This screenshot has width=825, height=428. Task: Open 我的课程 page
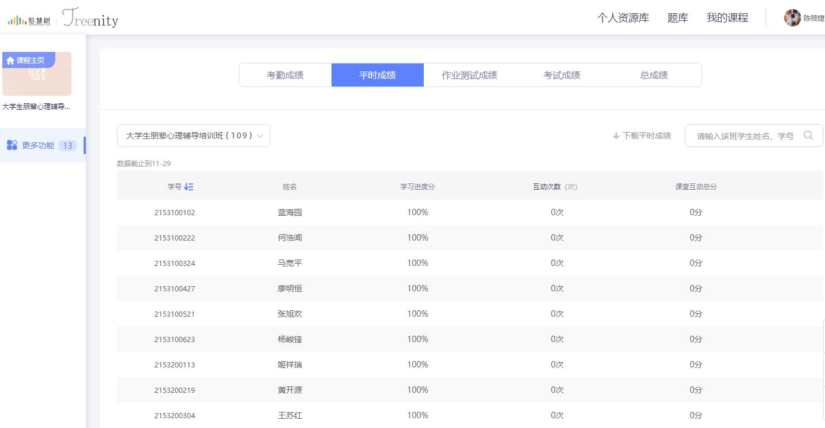727,18
